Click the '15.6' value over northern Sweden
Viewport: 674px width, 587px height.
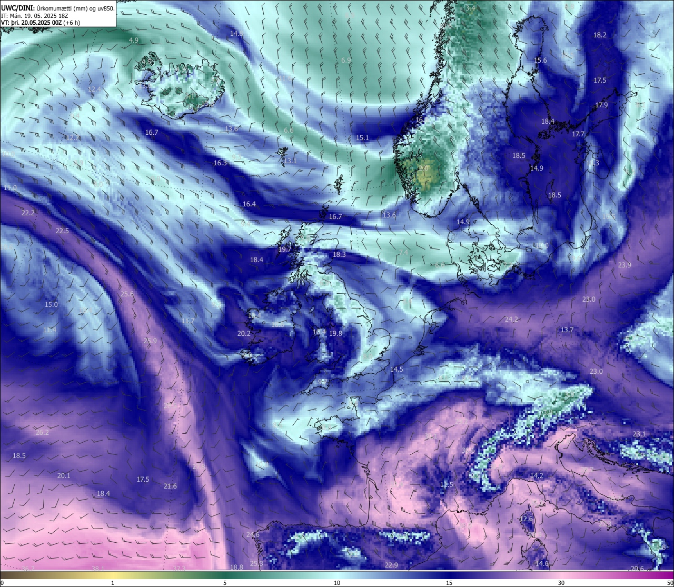click(540, 61)
